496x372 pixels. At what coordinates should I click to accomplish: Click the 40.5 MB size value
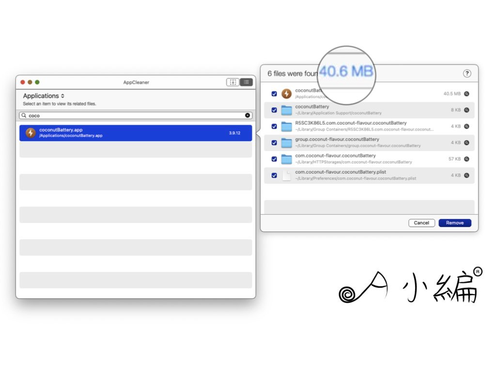[452, 93]
